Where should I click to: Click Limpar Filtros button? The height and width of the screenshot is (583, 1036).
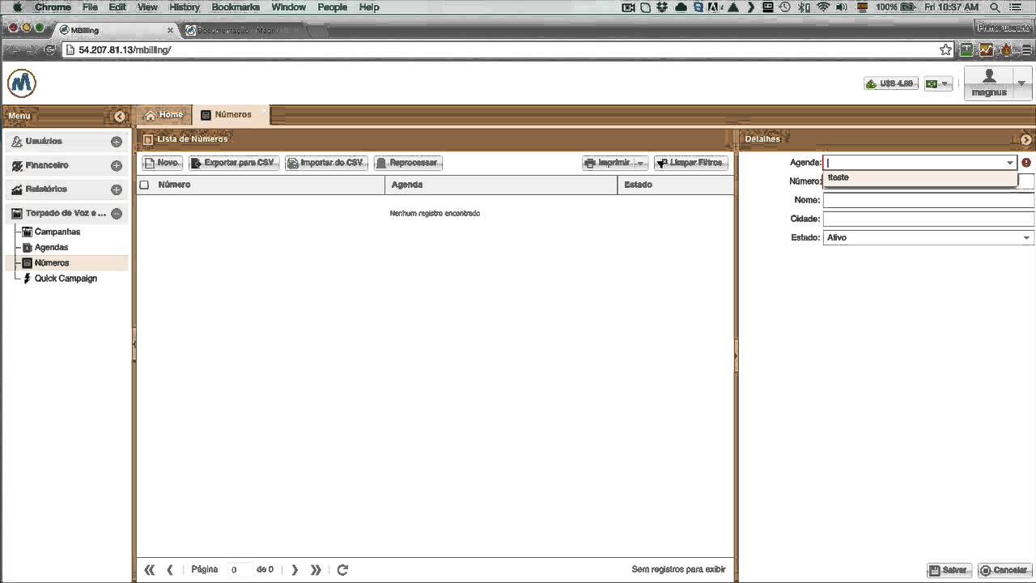(691, 163)
